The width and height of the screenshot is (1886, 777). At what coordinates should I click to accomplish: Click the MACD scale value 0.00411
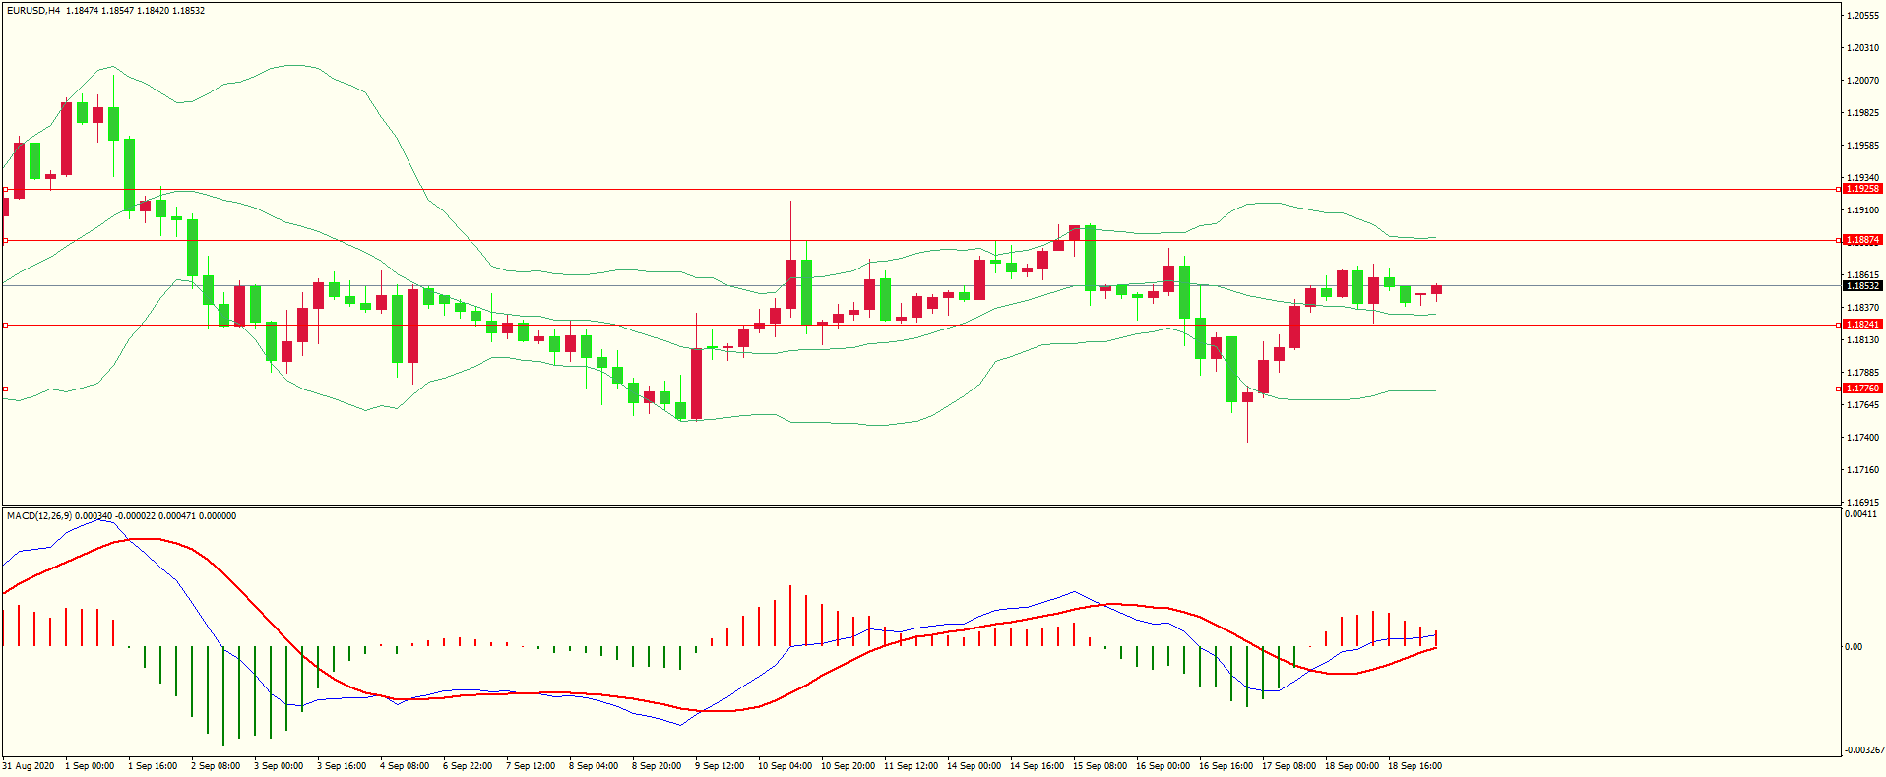pos(1860,514)
